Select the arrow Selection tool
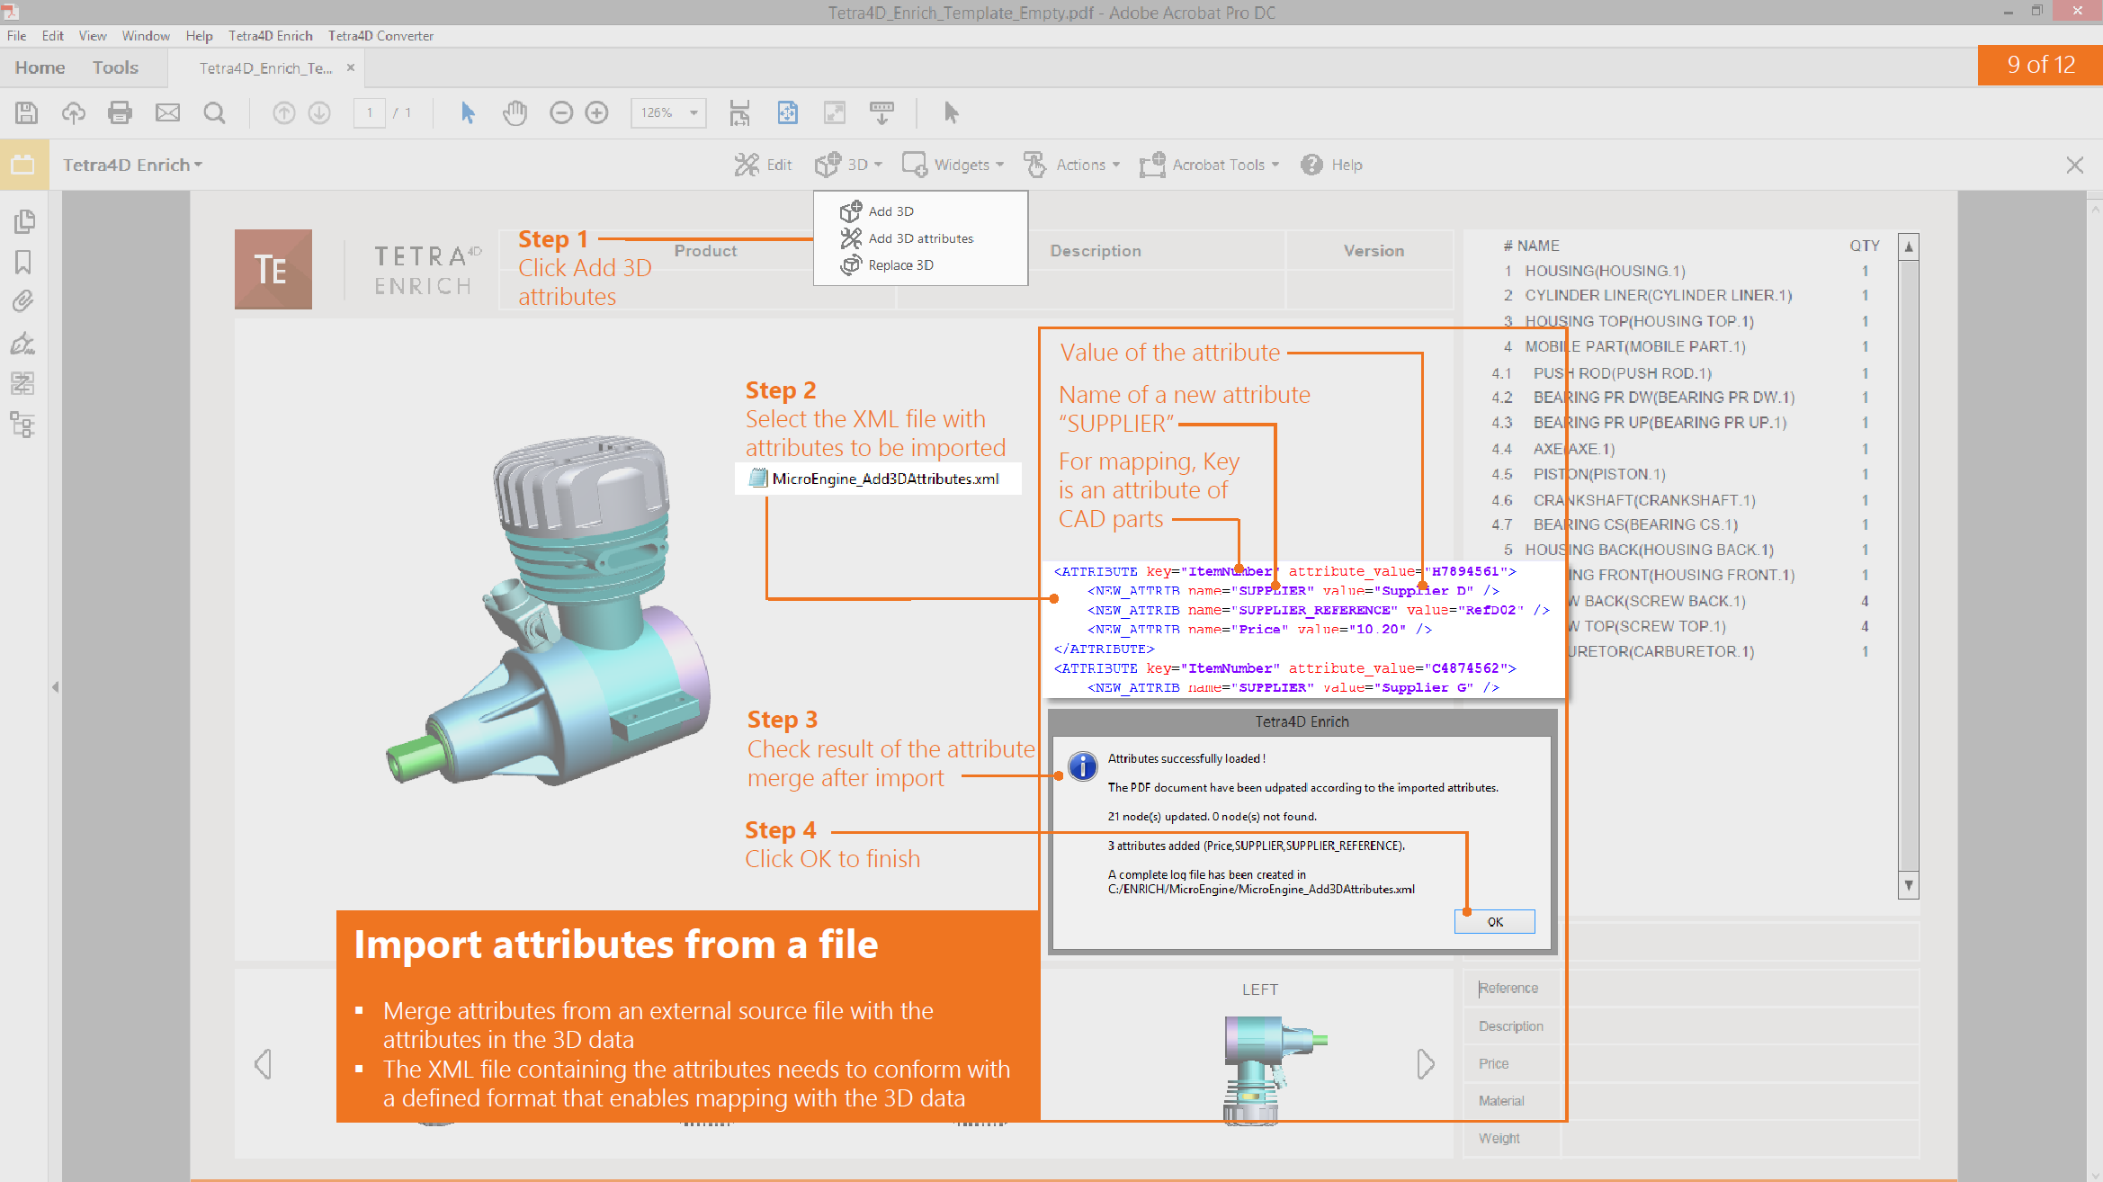 [x=468, y=112]
